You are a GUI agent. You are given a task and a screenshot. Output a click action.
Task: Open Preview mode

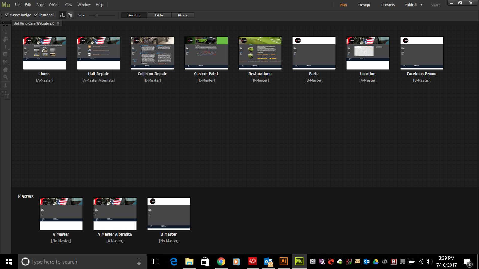(x=388, y=5)
